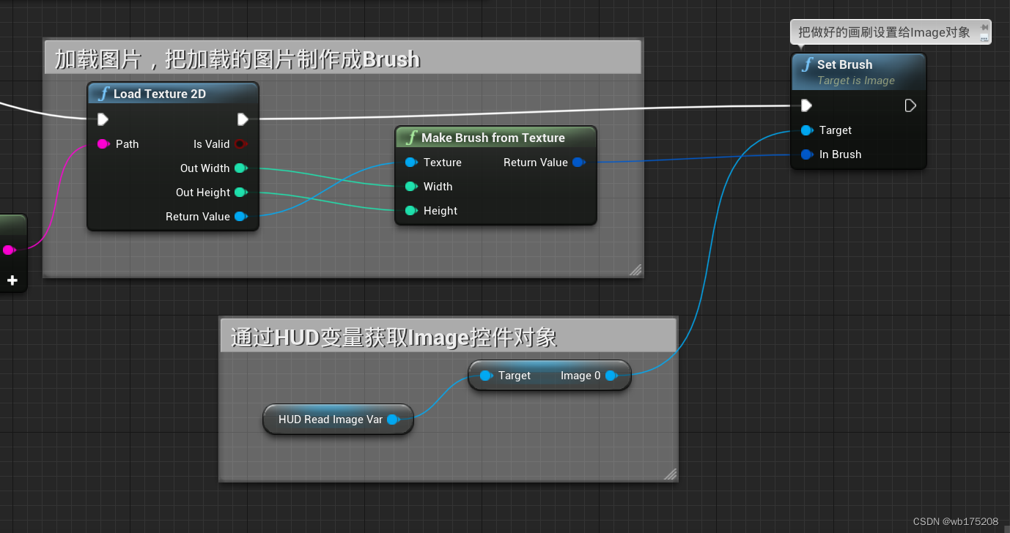1010x533 pixels.
Task: Click the 'Is Valid' pin label
Action: point(212,144)
